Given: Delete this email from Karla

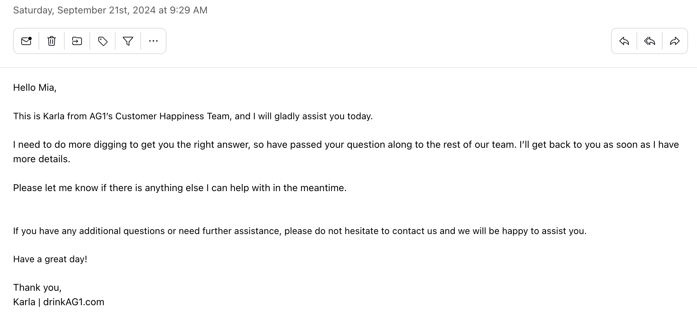Looking at the screenshot, I should point(52,41).
